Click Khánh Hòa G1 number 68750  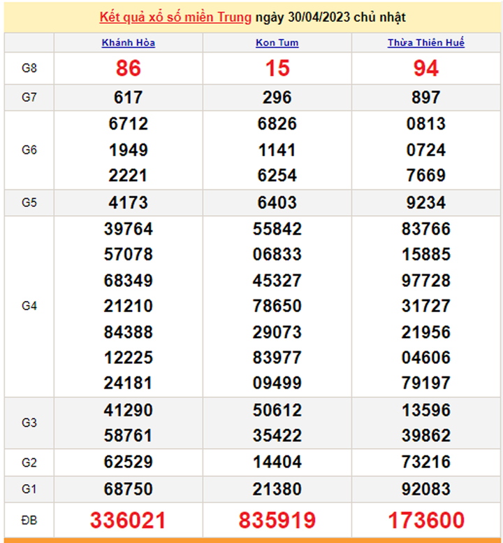(129, 488)
